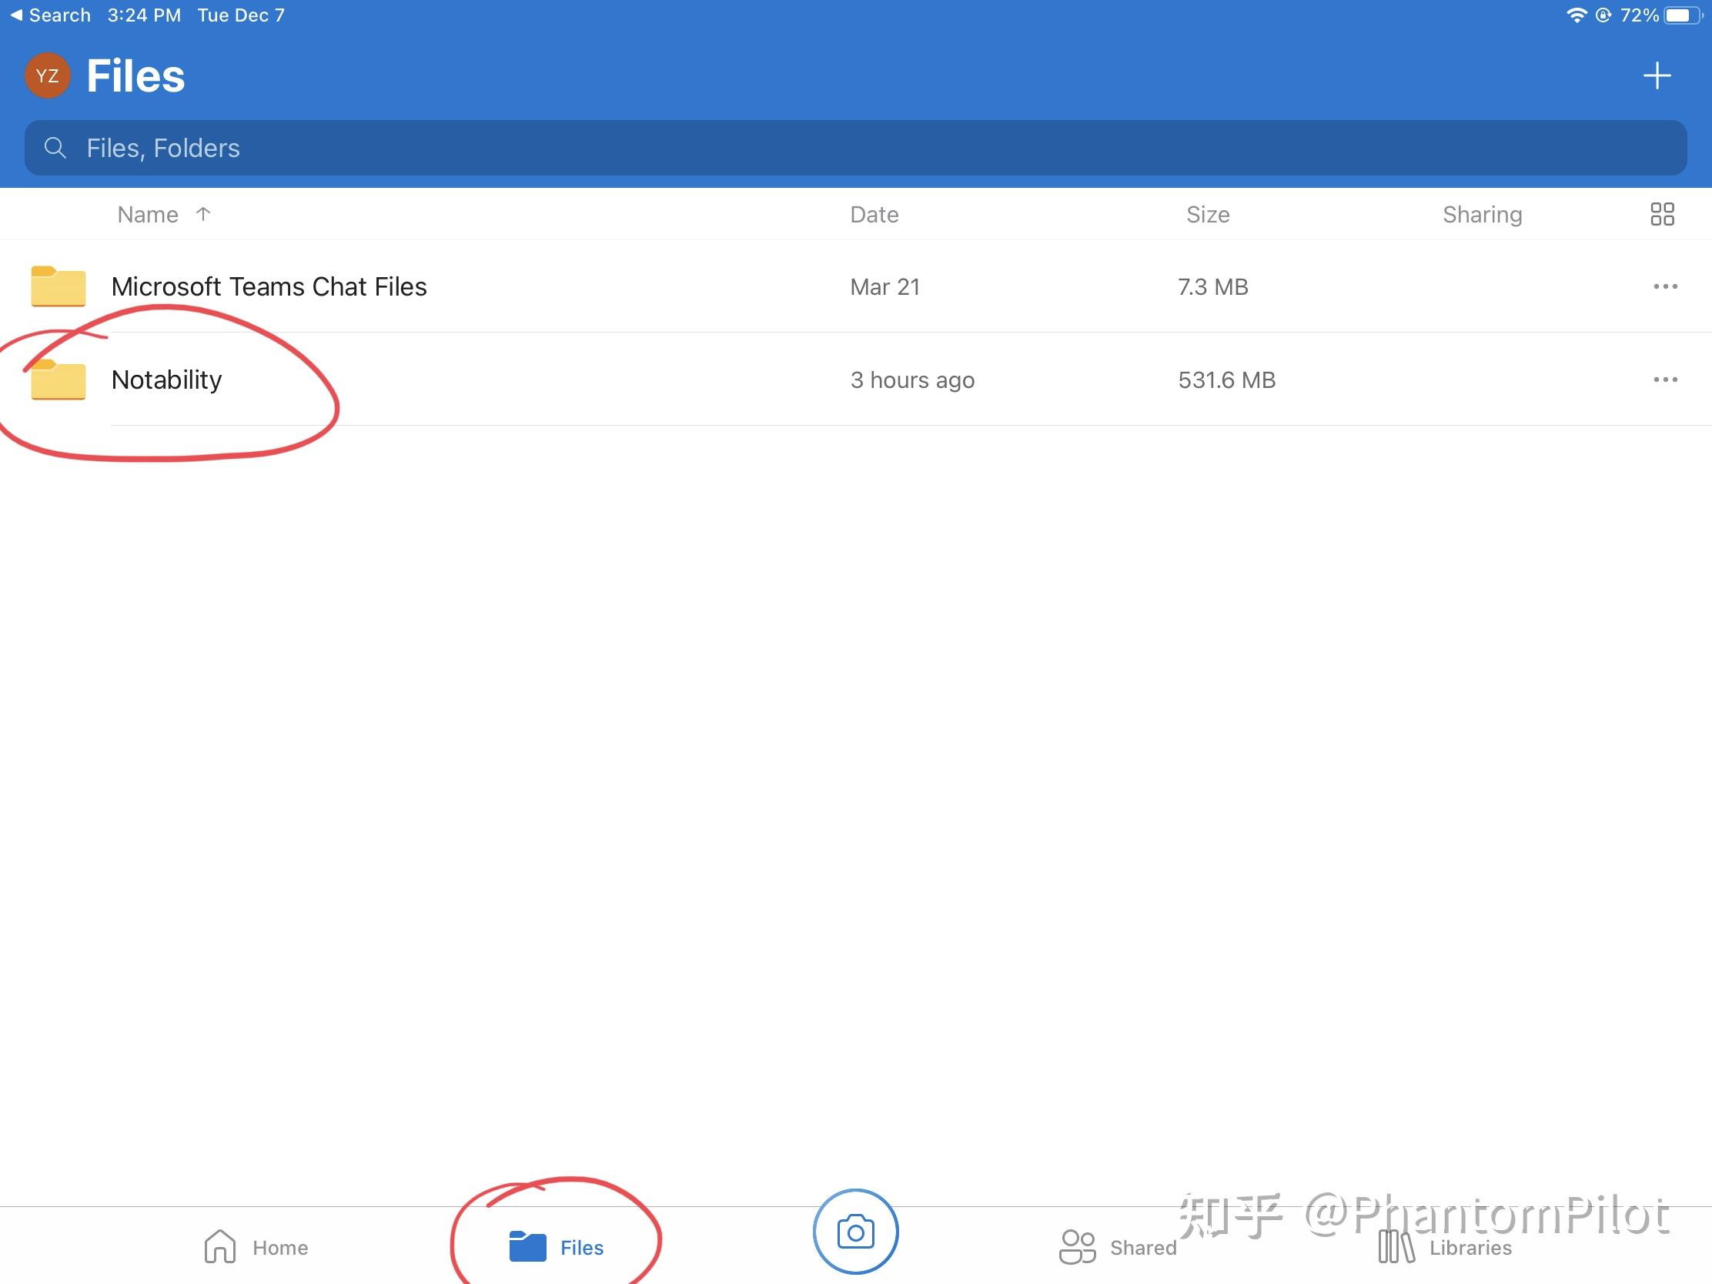Open the Microsoft Teams Chat Files folder icon
This screenshot has height=1284, width=1712.
pyautogui.click(x=57, y=286)
